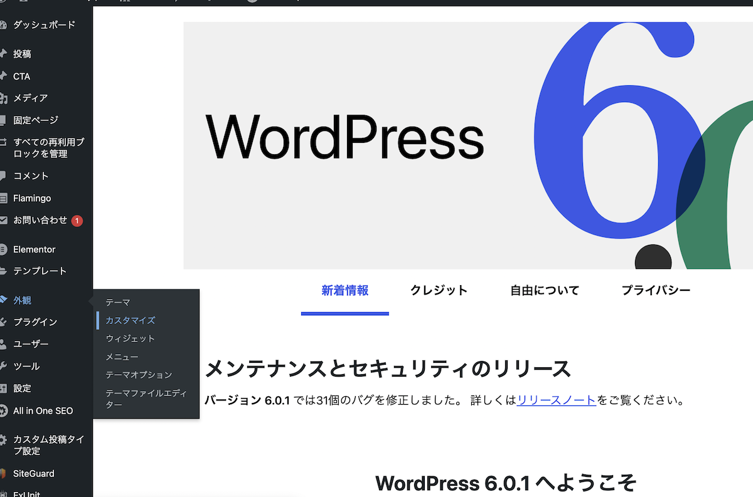Click the SiteGuard shield icon
Image resolution: width=753 pixels, height=497 pixels.
click(x=3, y=474)
